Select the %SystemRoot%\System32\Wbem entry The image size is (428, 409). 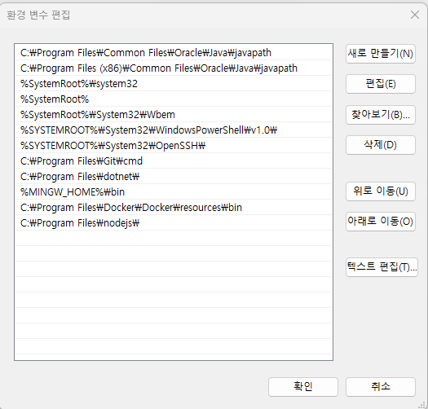pos(174,115)
